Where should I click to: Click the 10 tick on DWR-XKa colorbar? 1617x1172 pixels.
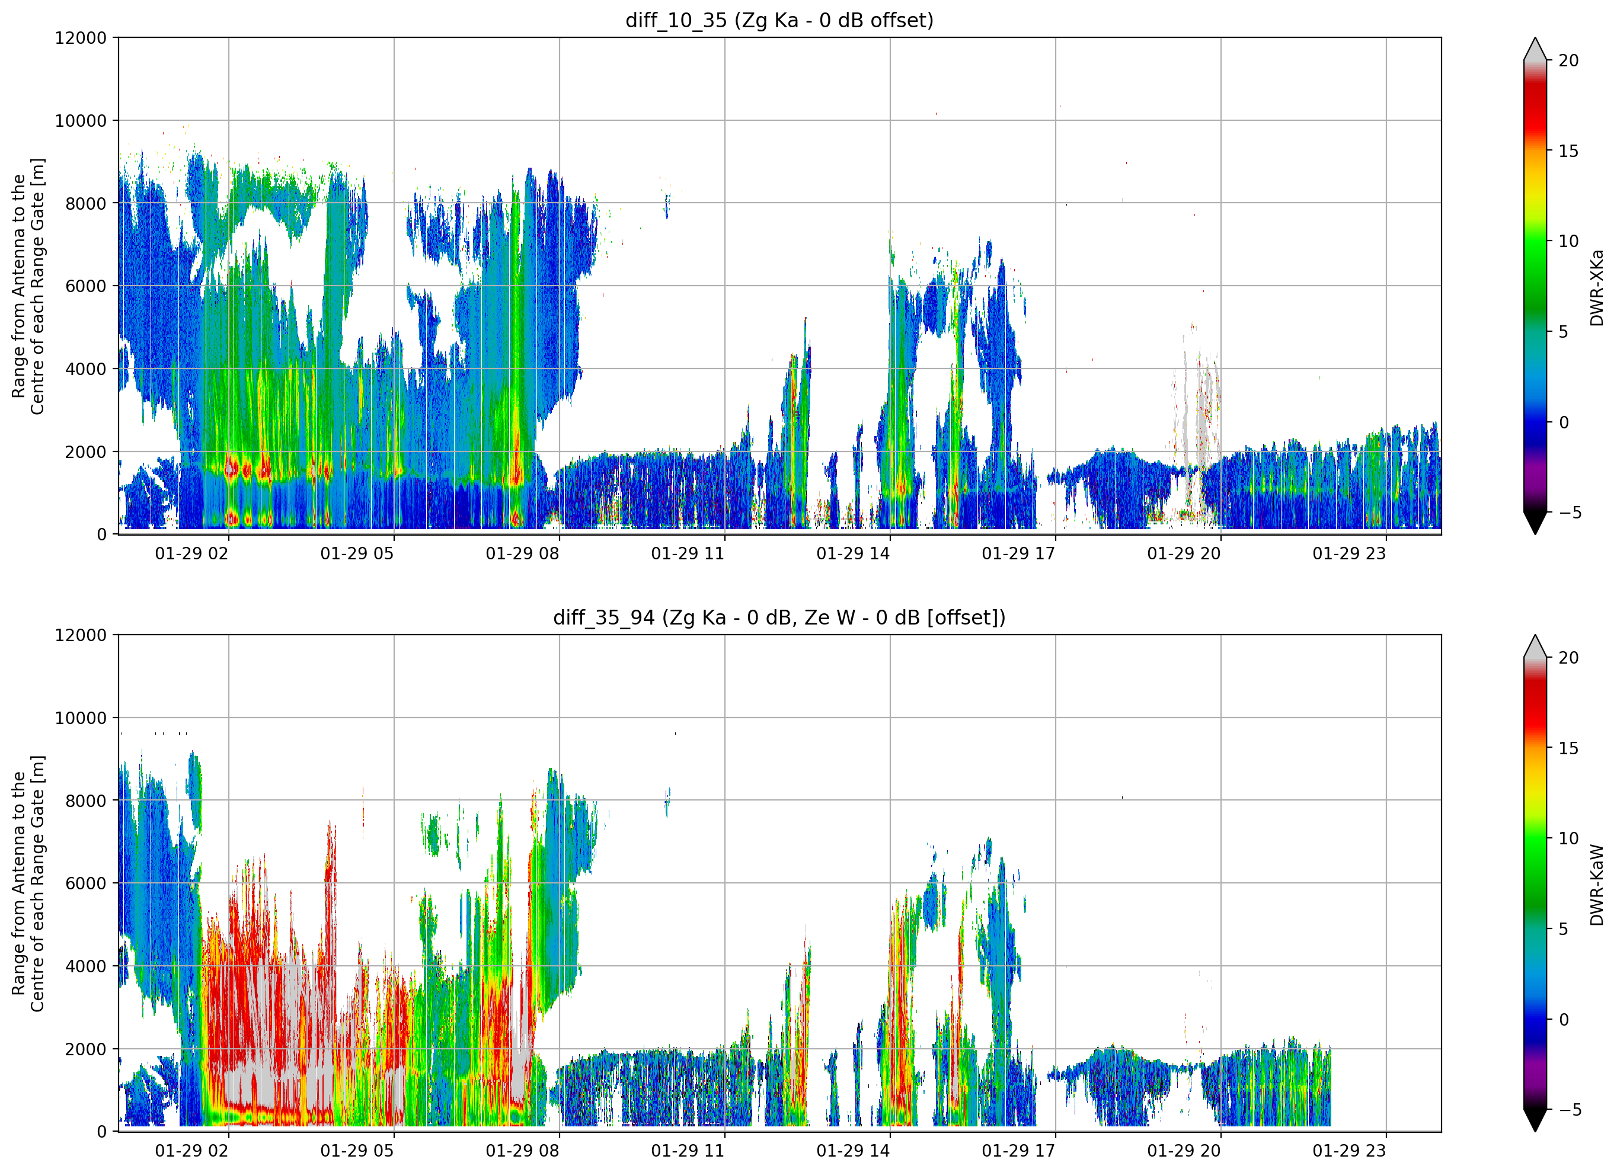[x=1568, y=242]
